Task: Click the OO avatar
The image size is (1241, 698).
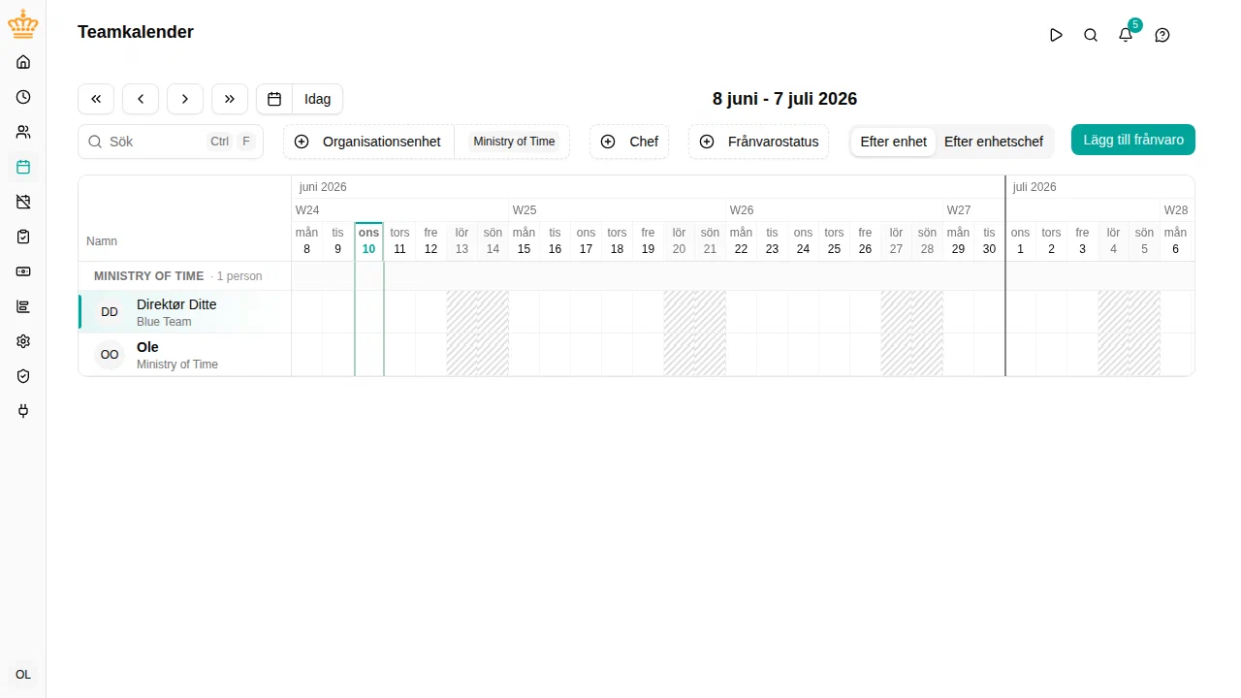Action: tap(110, 355)
